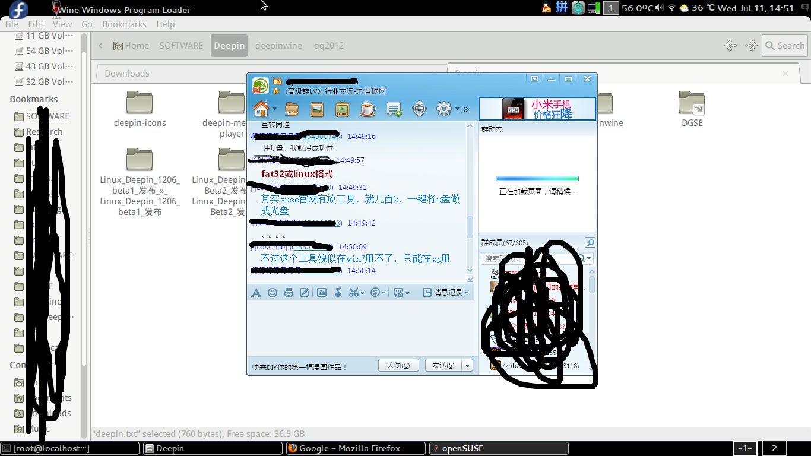811x456 pixels.
Task: Go to Home in path bar
Action: [x=131, y=46]
